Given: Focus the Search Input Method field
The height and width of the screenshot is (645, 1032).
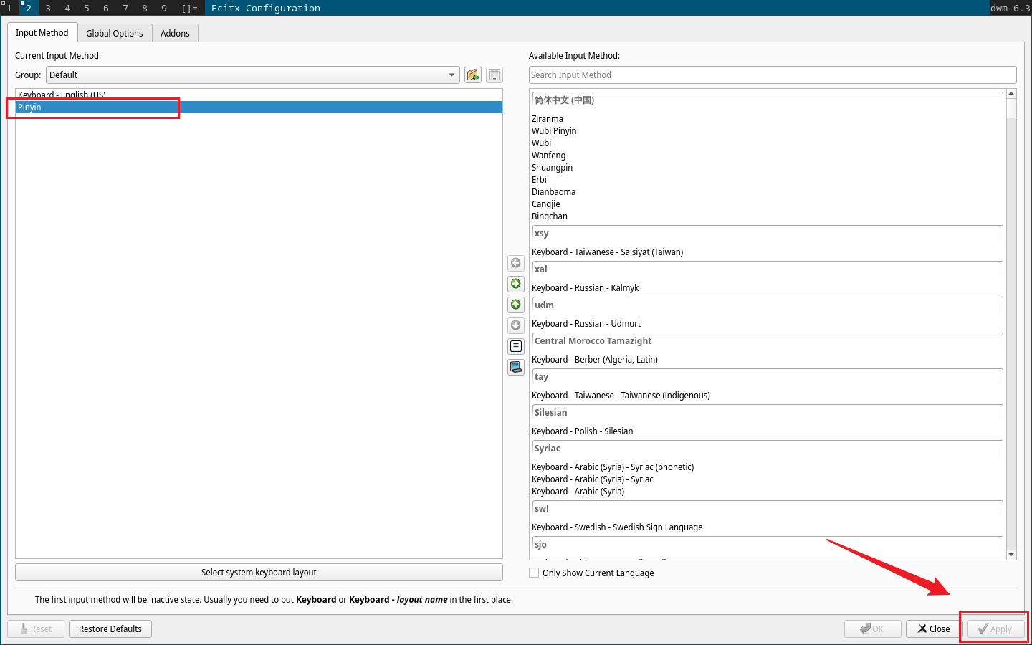Looking at the screenshot, I should [x=773, y=75].
